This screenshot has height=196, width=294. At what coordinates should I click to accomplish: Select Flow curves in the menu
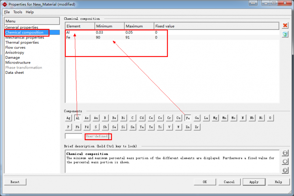[x=15, y=48]
